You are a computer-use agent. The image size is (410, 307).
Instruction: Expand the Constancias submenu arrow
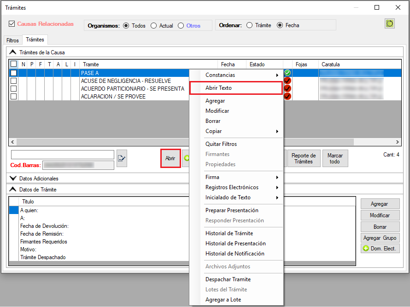[277, 75]
